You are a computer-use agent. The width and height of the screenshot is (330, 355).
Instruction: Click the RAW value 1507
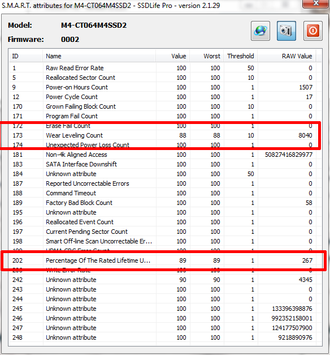(x=306, y=87)
